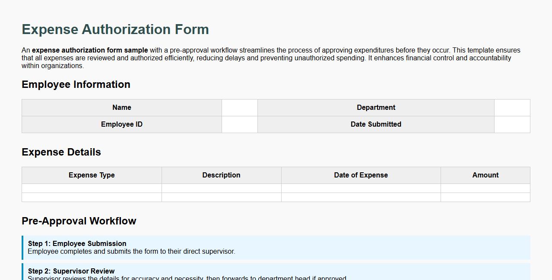Select the Expense Authorization Form title
Viewport: 552px width, 280px height.
click(x=115, y=29)
